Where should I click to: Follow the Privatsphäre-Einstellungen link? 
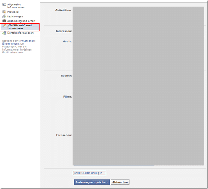[19, 42]
